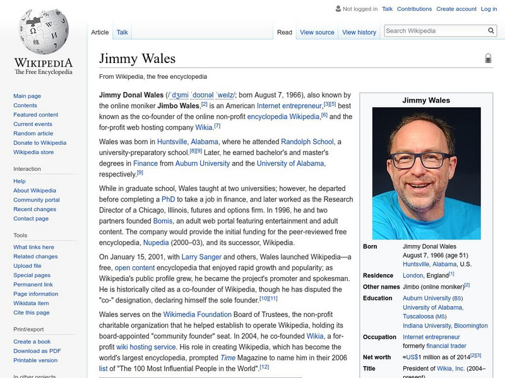The width and height of the screenshot is (505, 378).
Task: Open Page information link
Action: click(x=36, y=294)
